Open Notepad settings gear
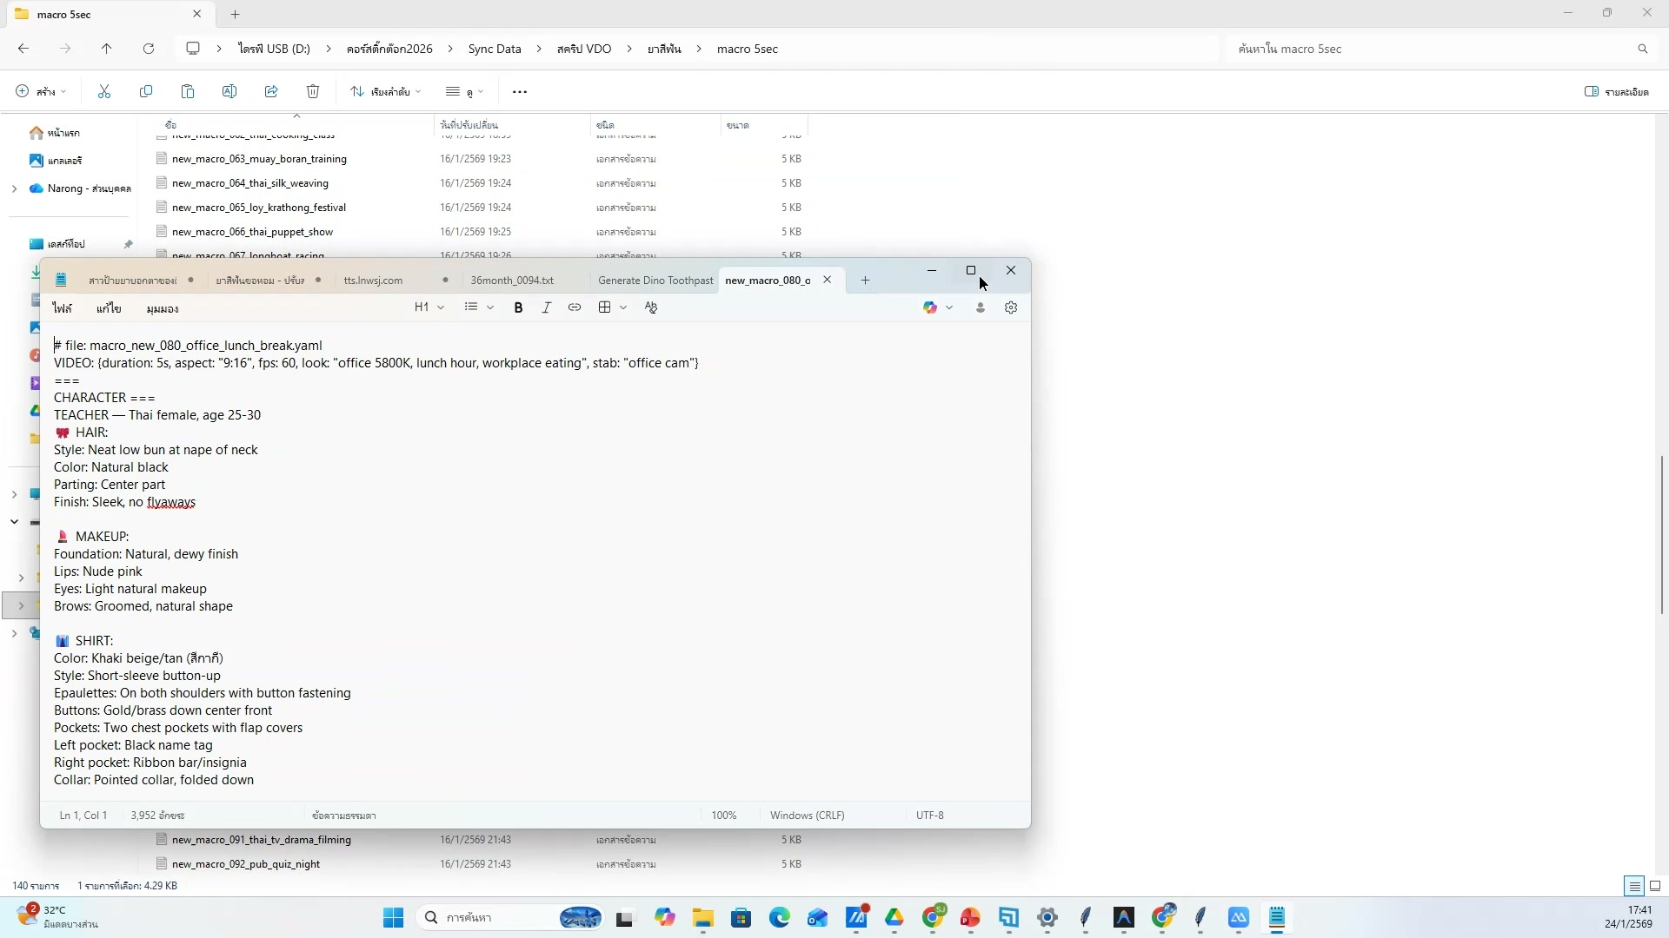This screenshot has width=1669, height=938. [x=1011, y=307]
